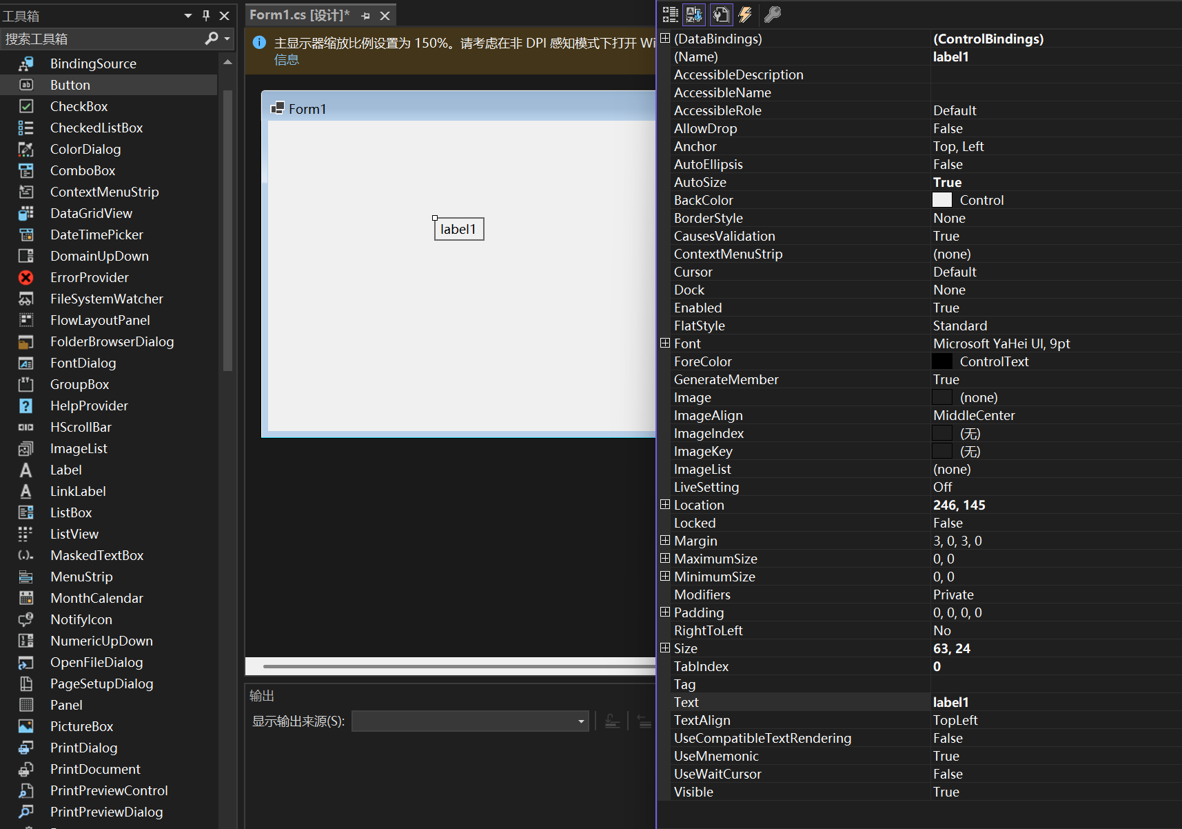Select the AutoEllipsis False value
The image size is (1182, 829).
pos(948,164)
